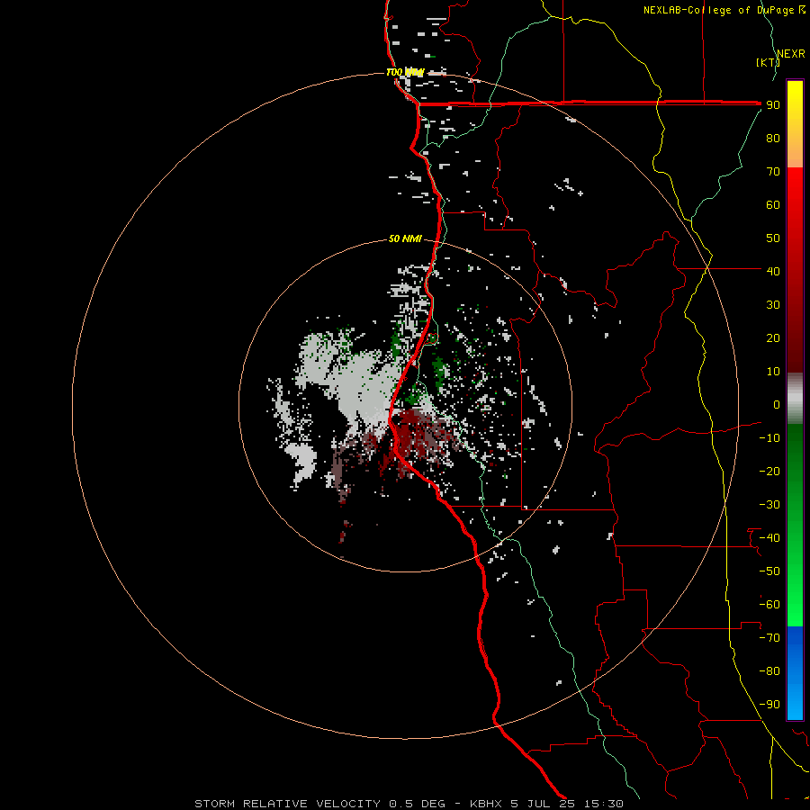Click the colorbar label 90
The width and height of the screenshot is (810, 810).
tap(773, 105)
